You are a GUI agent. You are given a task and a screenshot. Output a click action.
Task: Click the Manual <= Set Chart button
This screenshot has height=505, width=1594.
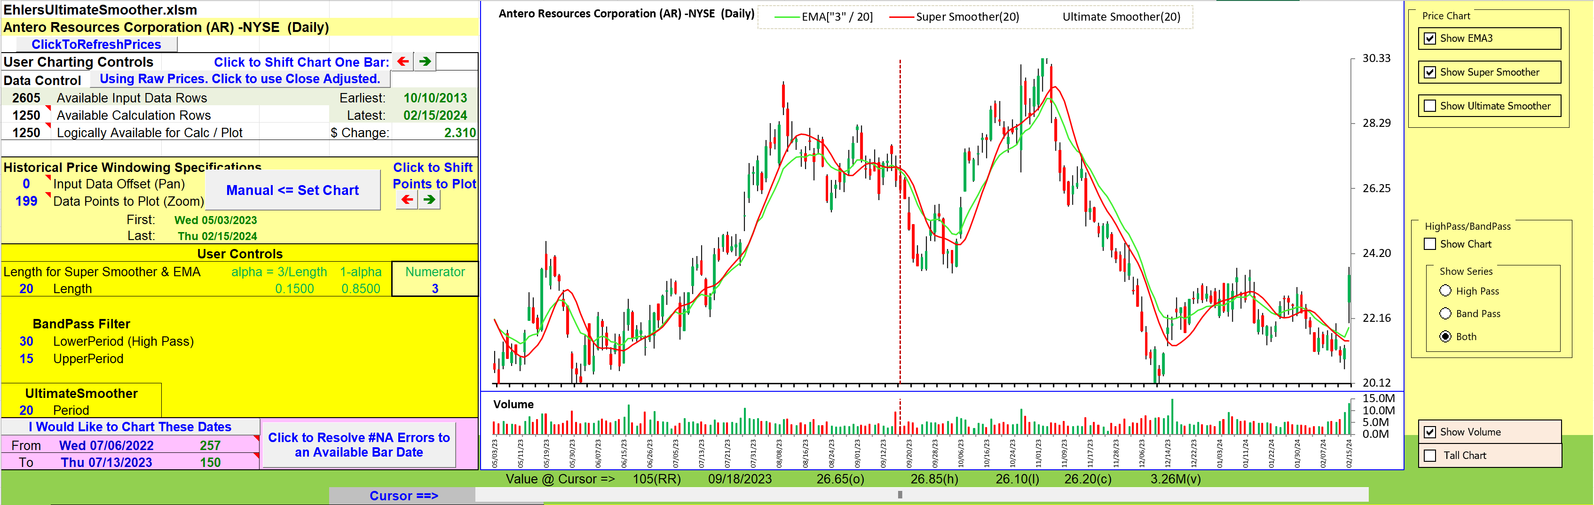tap(292, 190)
